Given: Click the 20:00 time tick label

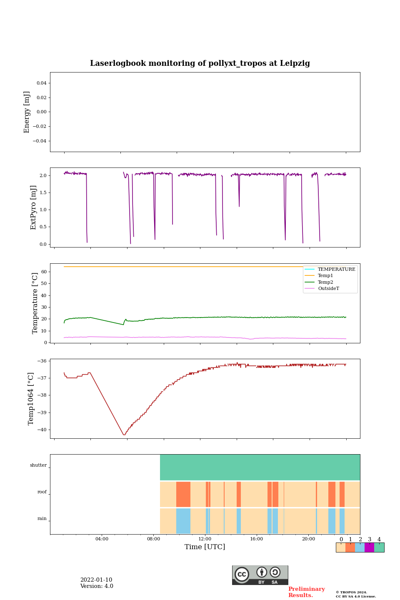Looking at the screenshot, I should pyautogui.click(x=308, y=539).
